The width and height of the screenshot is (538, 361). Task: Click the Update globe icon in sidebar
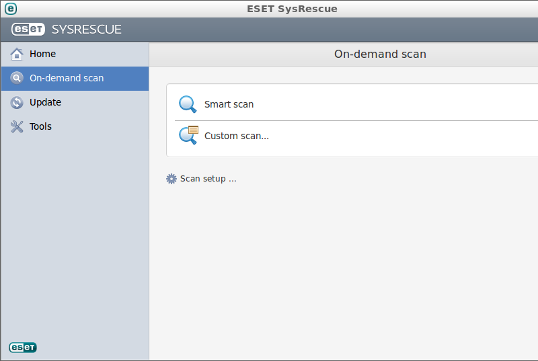click(17, 102)
